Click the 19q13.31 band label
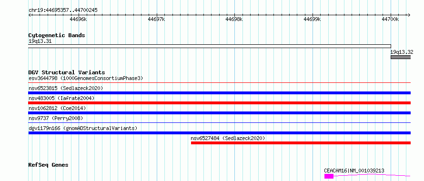Viewport: 424px width, 181px height. tap(40, 41)
